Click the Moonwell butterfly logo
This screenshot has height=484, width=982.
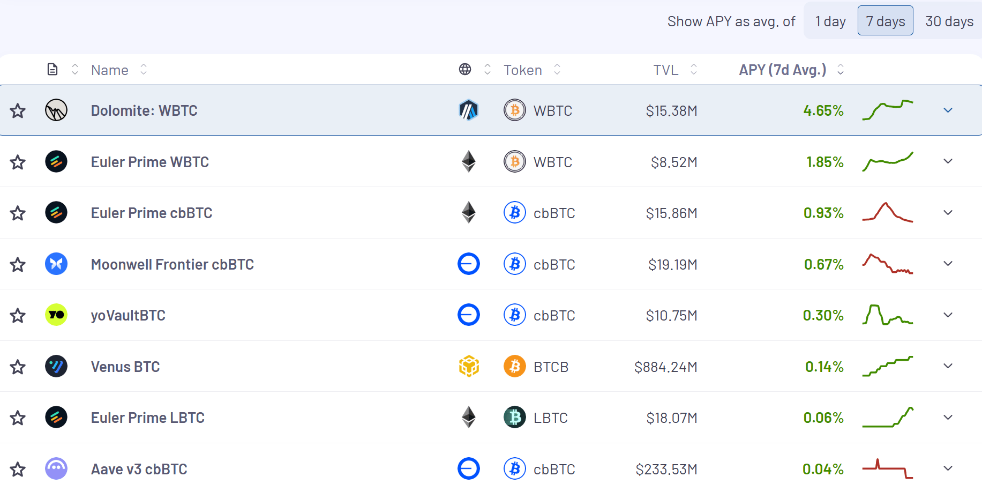(x=56, y=264)
